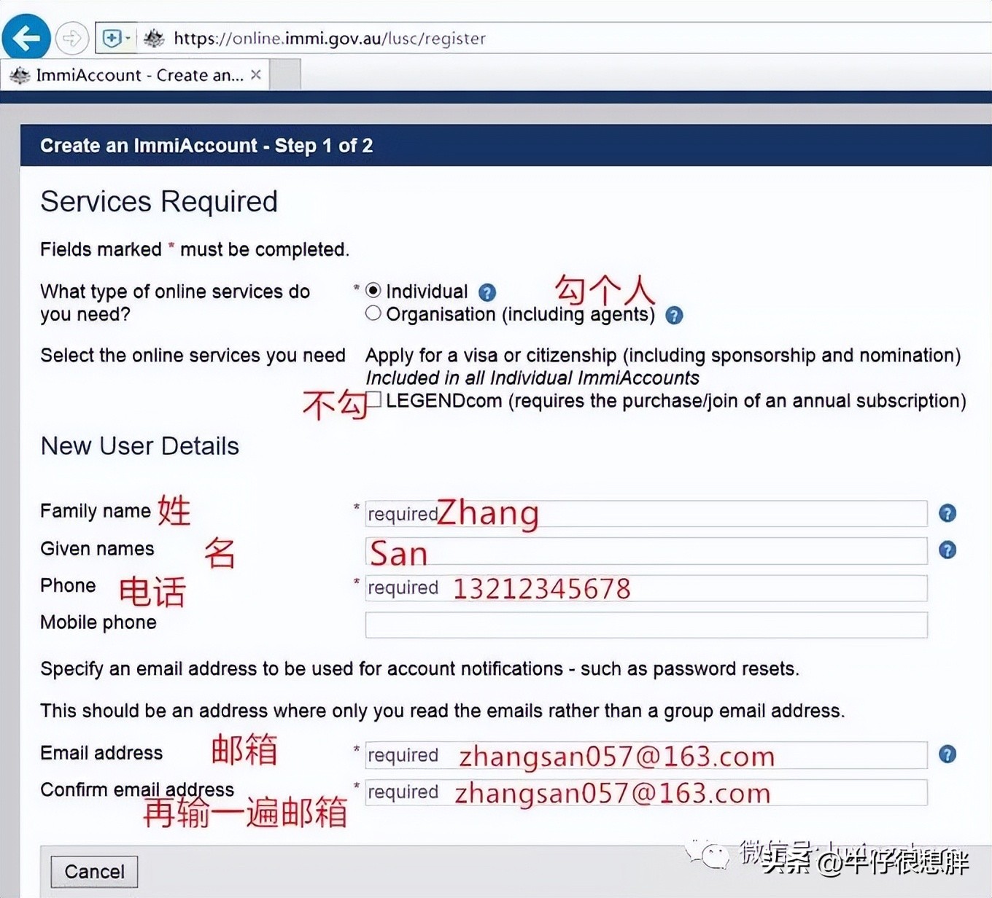Click the Email address input field
This screenshot has height=898, width=992.
tap(646, 755)
